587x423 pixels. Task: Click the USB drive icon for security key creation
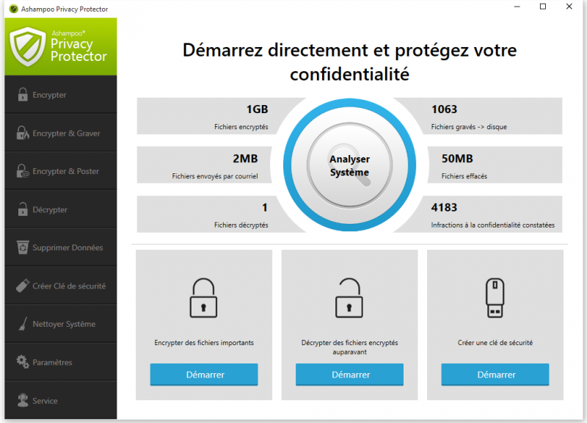coord(495,297)
